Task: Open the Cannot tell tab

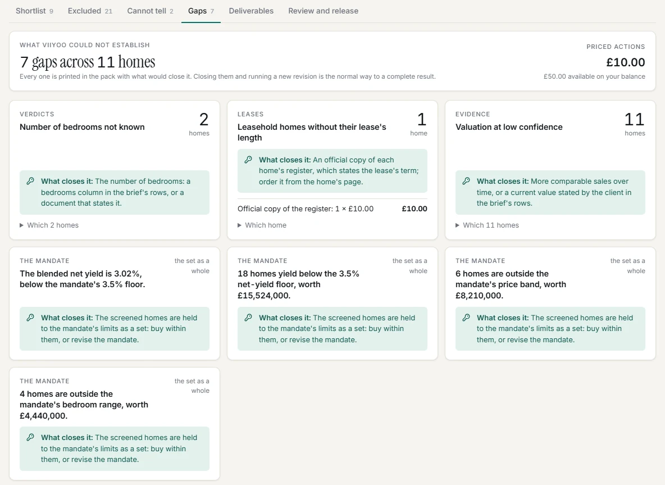Action: 150,11
